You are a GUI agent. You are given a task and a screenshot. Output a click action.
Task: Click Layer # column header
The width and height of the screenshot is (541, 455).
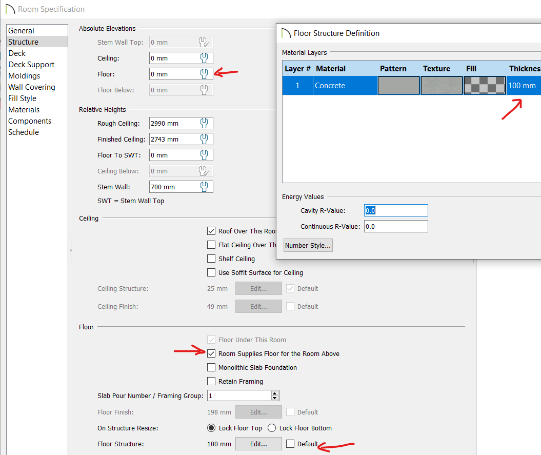pyautogui.click(x=297, y=68)
